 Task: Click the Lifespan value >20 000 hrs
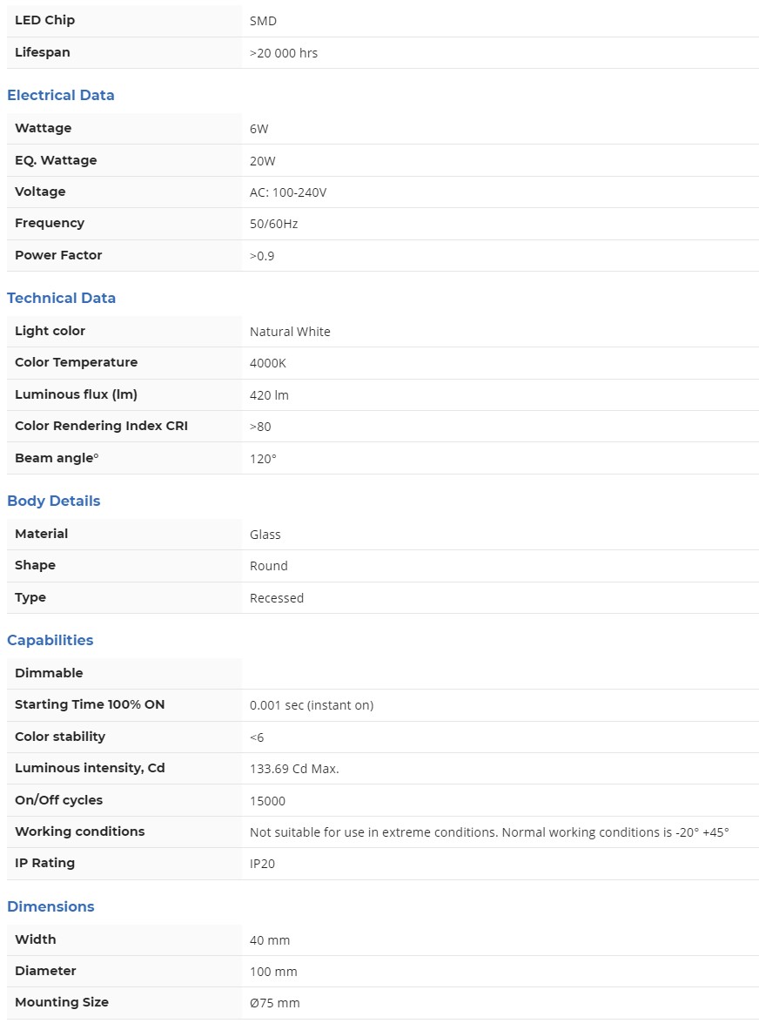284,53
